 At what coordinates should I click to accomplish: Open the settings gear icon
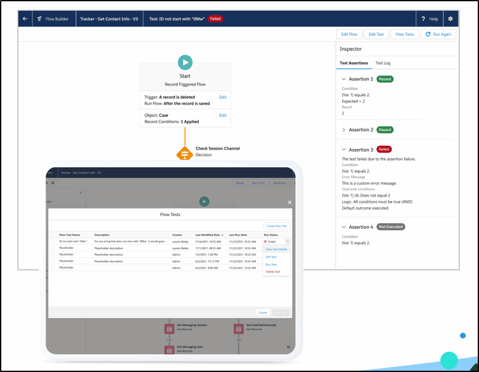pyautogui.click(x=450, y=18)
